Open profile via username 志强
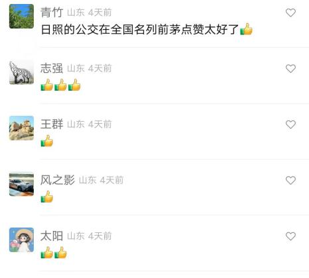The width and height of the screenshot is (309, 278). point(52,68)
